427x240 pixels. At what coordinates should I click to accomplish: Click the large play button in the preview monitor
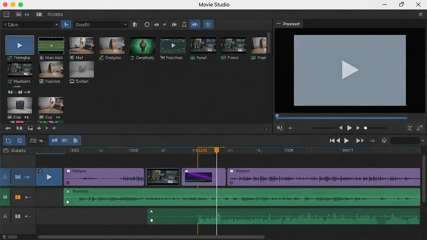click(350, 70)
